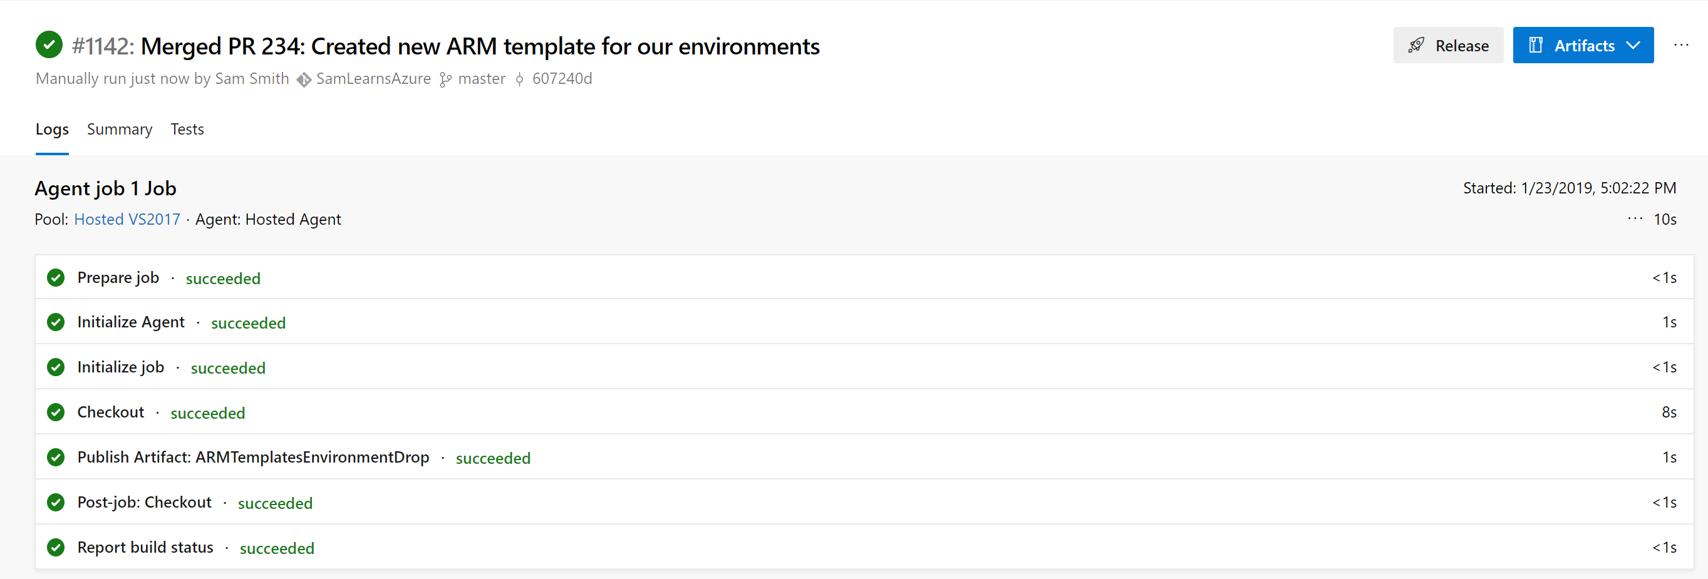Select the Logs tab
This screenshot has width=1708, height=579.
(x=52, y=129)
